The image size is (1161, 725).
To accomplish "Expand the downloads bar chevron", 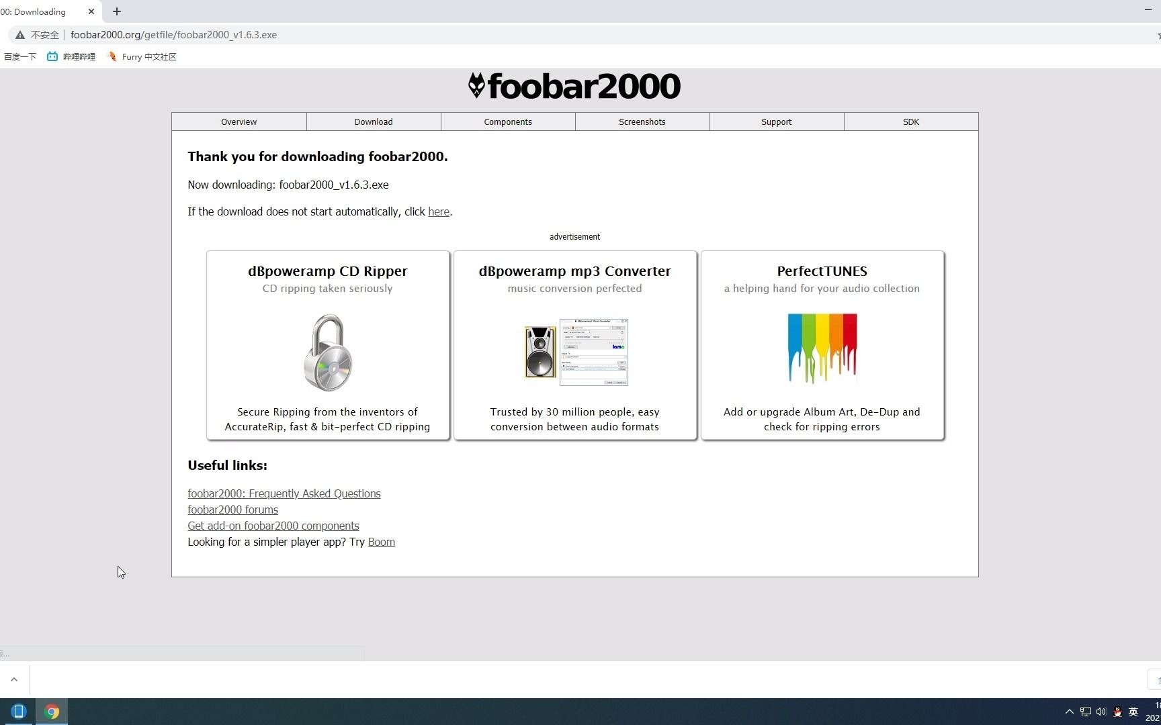I will (x=14, y=679).
